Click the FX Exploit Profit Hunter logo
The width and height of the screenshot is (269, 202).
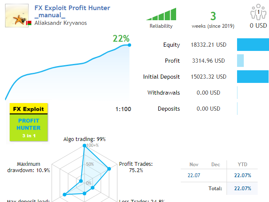coord(29,122)
